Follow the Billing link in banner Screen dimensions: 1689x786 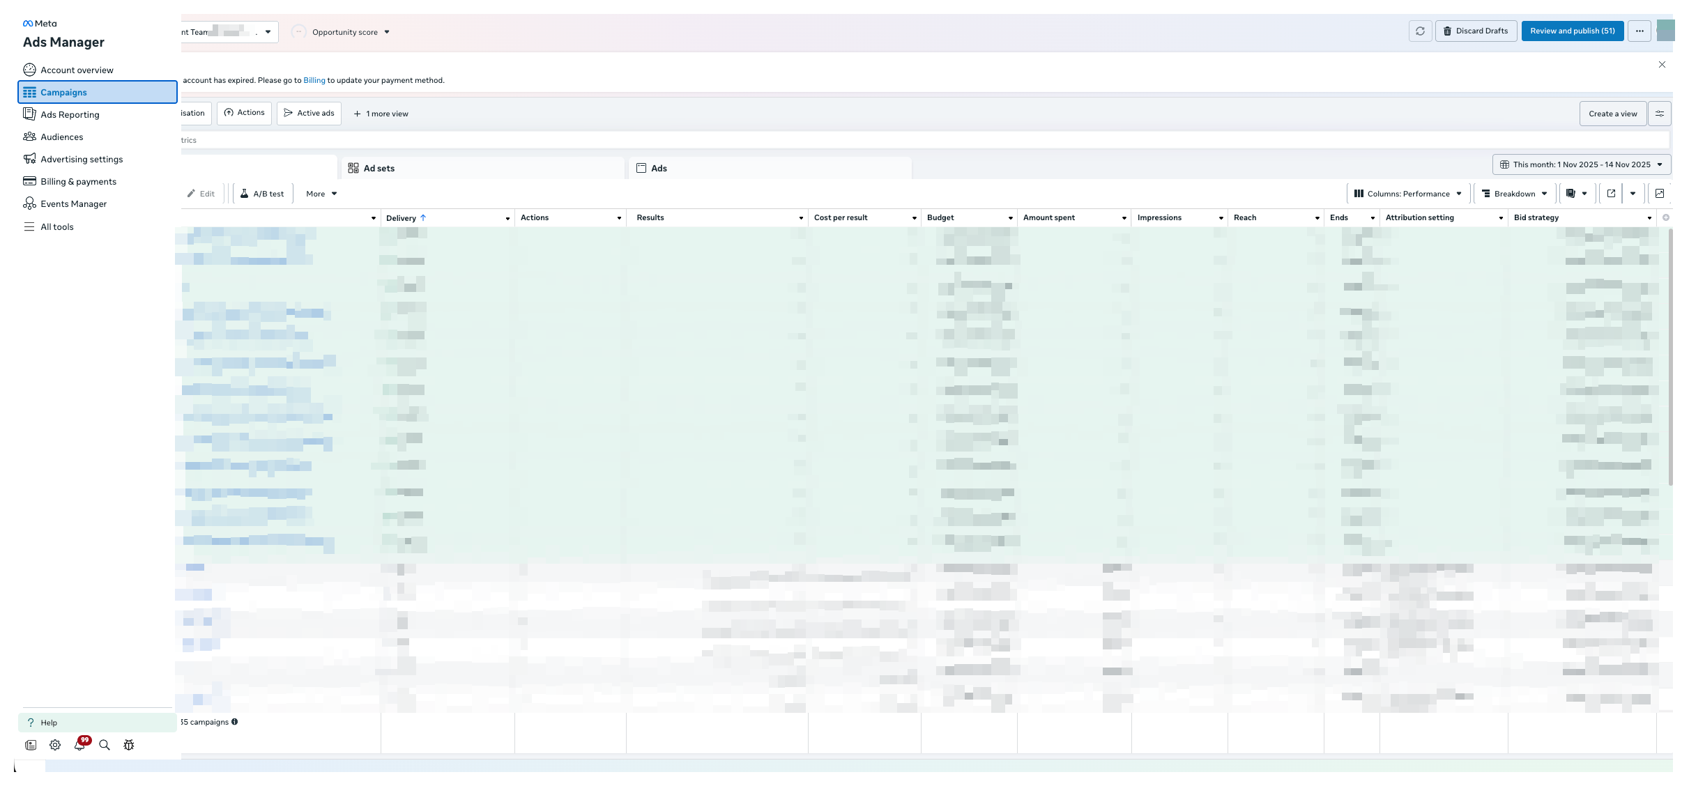(x=314, y=80)
